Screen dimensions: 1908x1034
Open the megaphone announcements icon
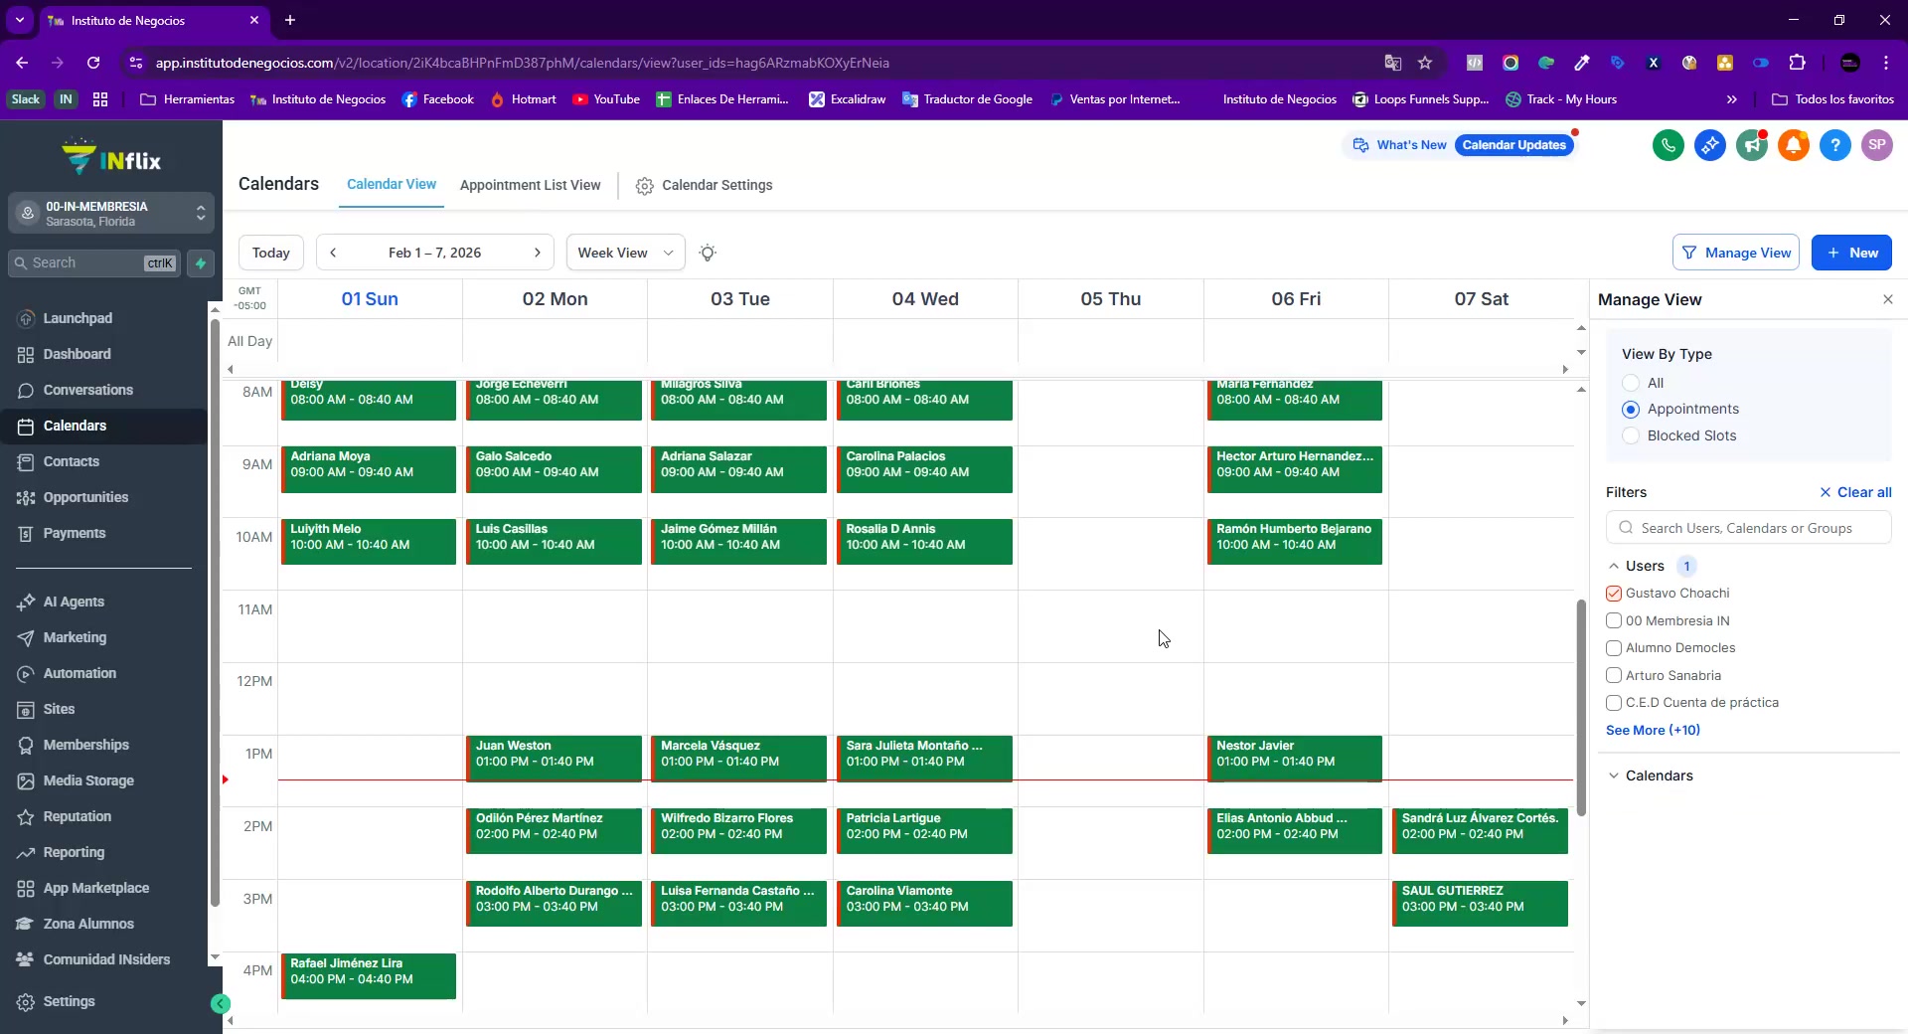click(x=1752, y=145)
